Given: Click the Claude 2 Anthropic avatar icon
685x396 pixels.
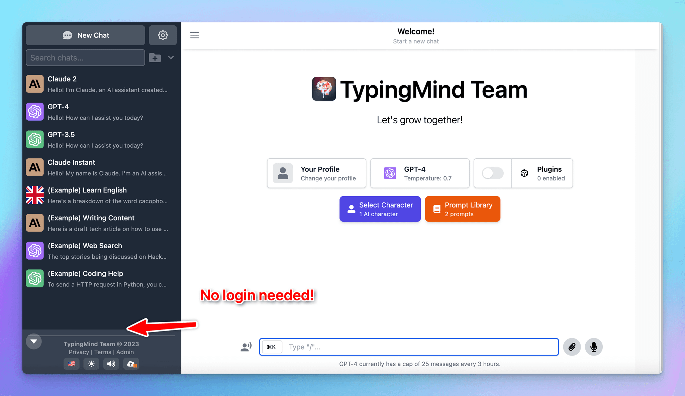Looking at the screenshot, I should click(x=35, y=84).
